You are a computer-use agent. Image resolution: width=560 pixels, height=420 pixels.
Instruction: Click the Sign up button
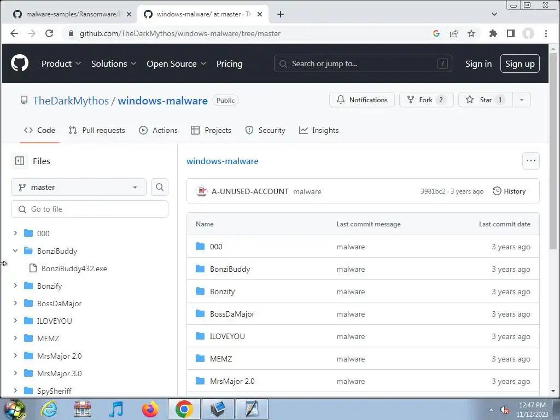tap(520, 63)
